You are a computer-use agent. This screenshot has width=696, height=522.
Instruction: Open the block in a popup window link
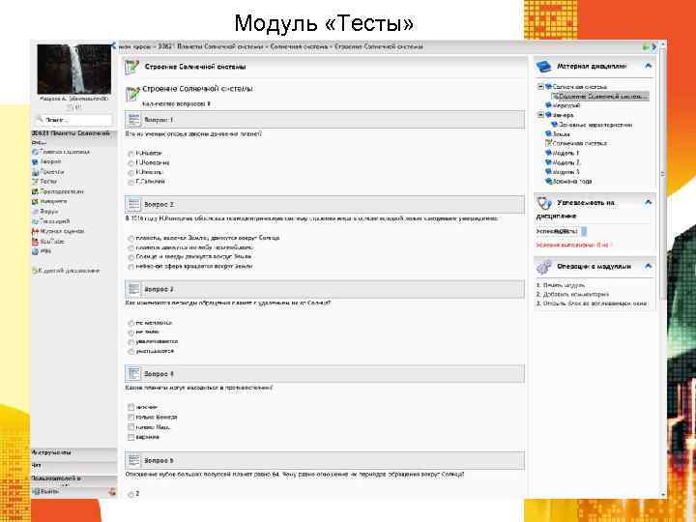pos(594,304)
